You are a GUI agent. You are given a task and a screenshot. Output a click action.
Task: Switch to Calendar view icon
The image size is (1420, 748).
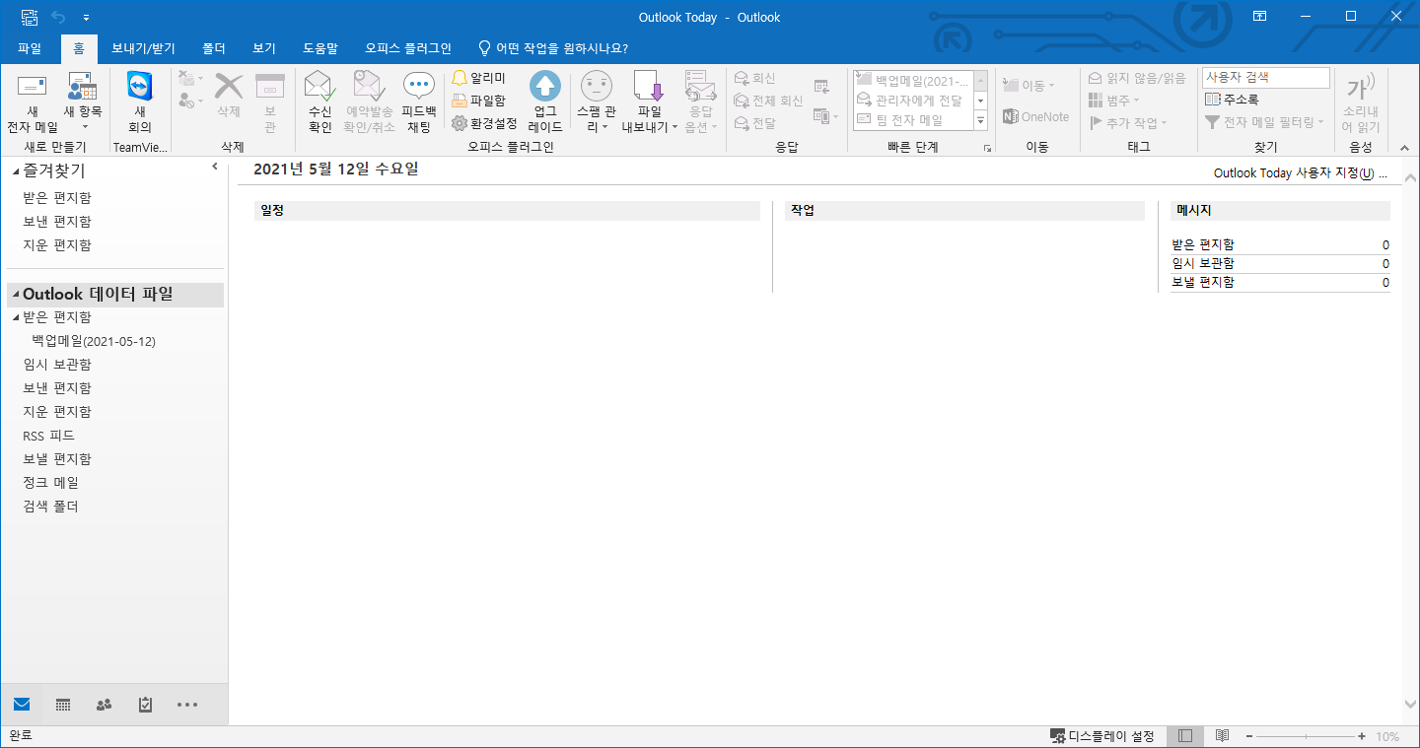tap(63, 705)
